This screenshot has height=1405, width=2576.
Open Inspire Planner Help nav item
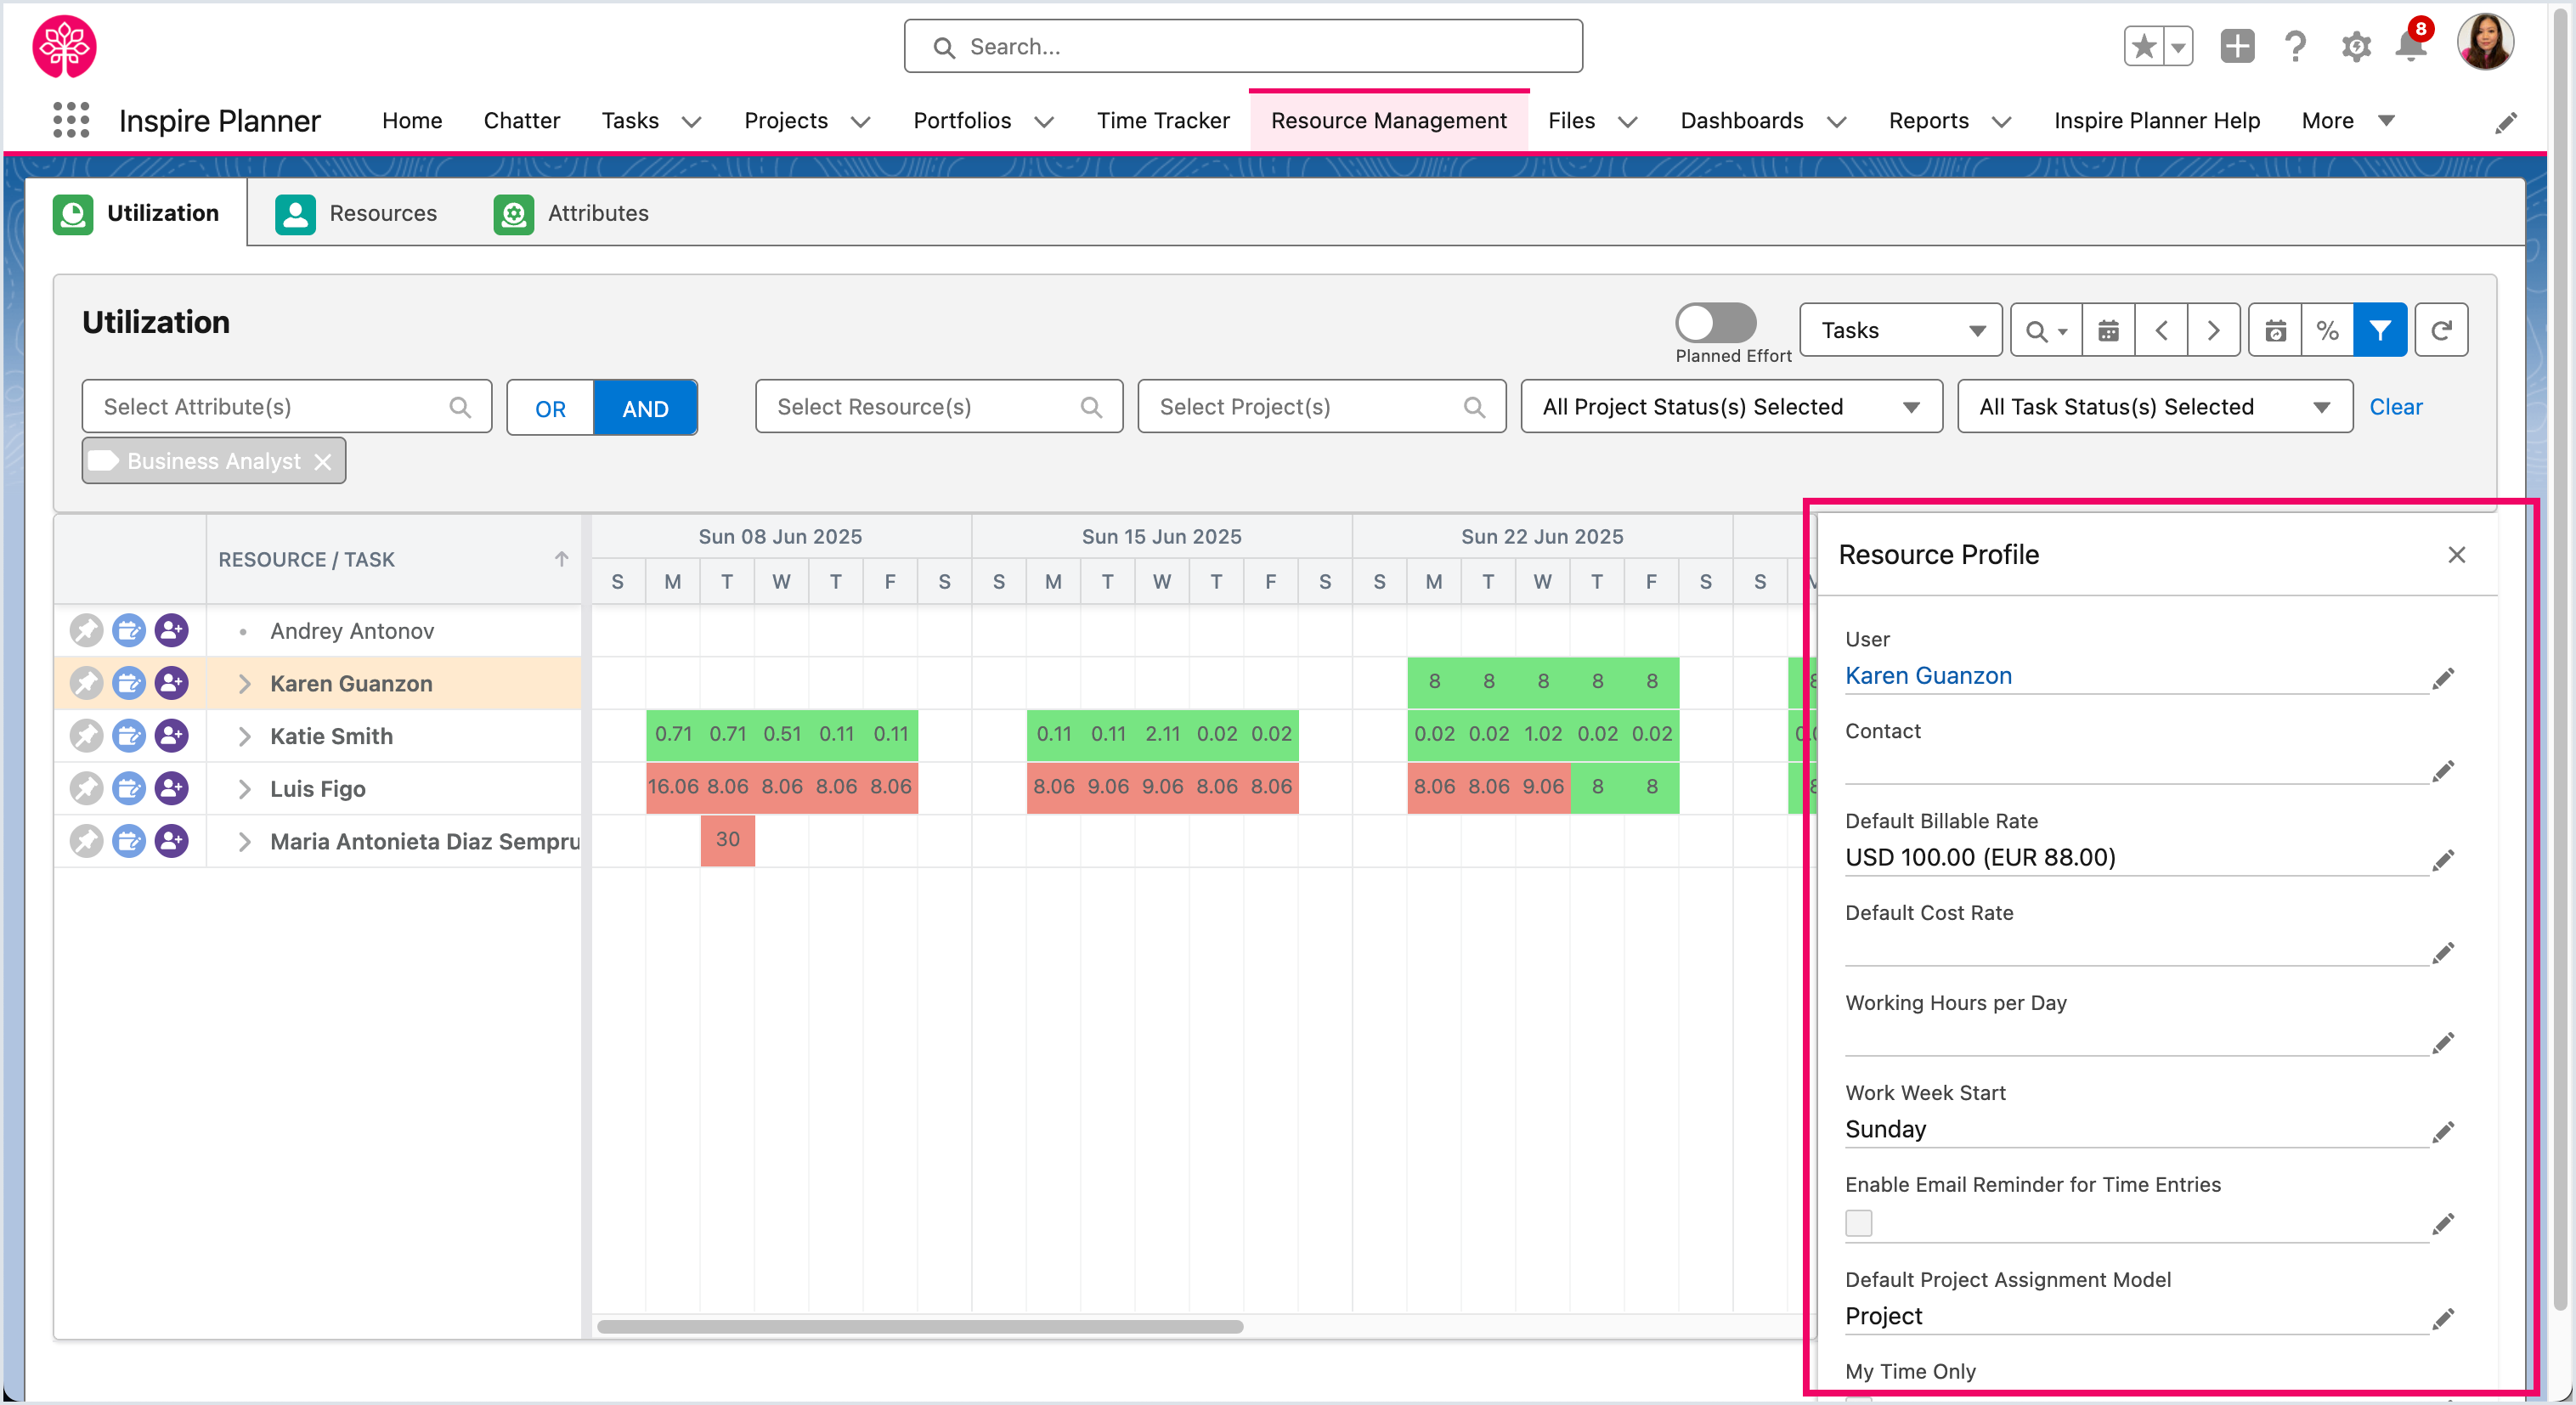(2156, 121)
